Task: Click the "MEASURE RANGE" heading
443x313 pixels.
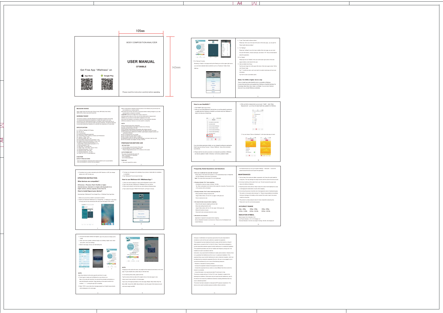Action: (83, 109)
